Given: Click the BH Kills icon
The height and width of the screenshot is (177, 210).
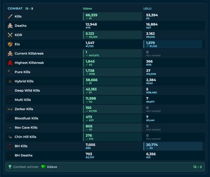Looking at the screenshot, I should 10,146.
